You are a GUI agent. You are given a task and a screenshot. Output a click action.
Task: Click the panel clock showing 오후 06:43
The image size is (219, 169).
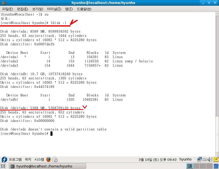coord(157,159)
